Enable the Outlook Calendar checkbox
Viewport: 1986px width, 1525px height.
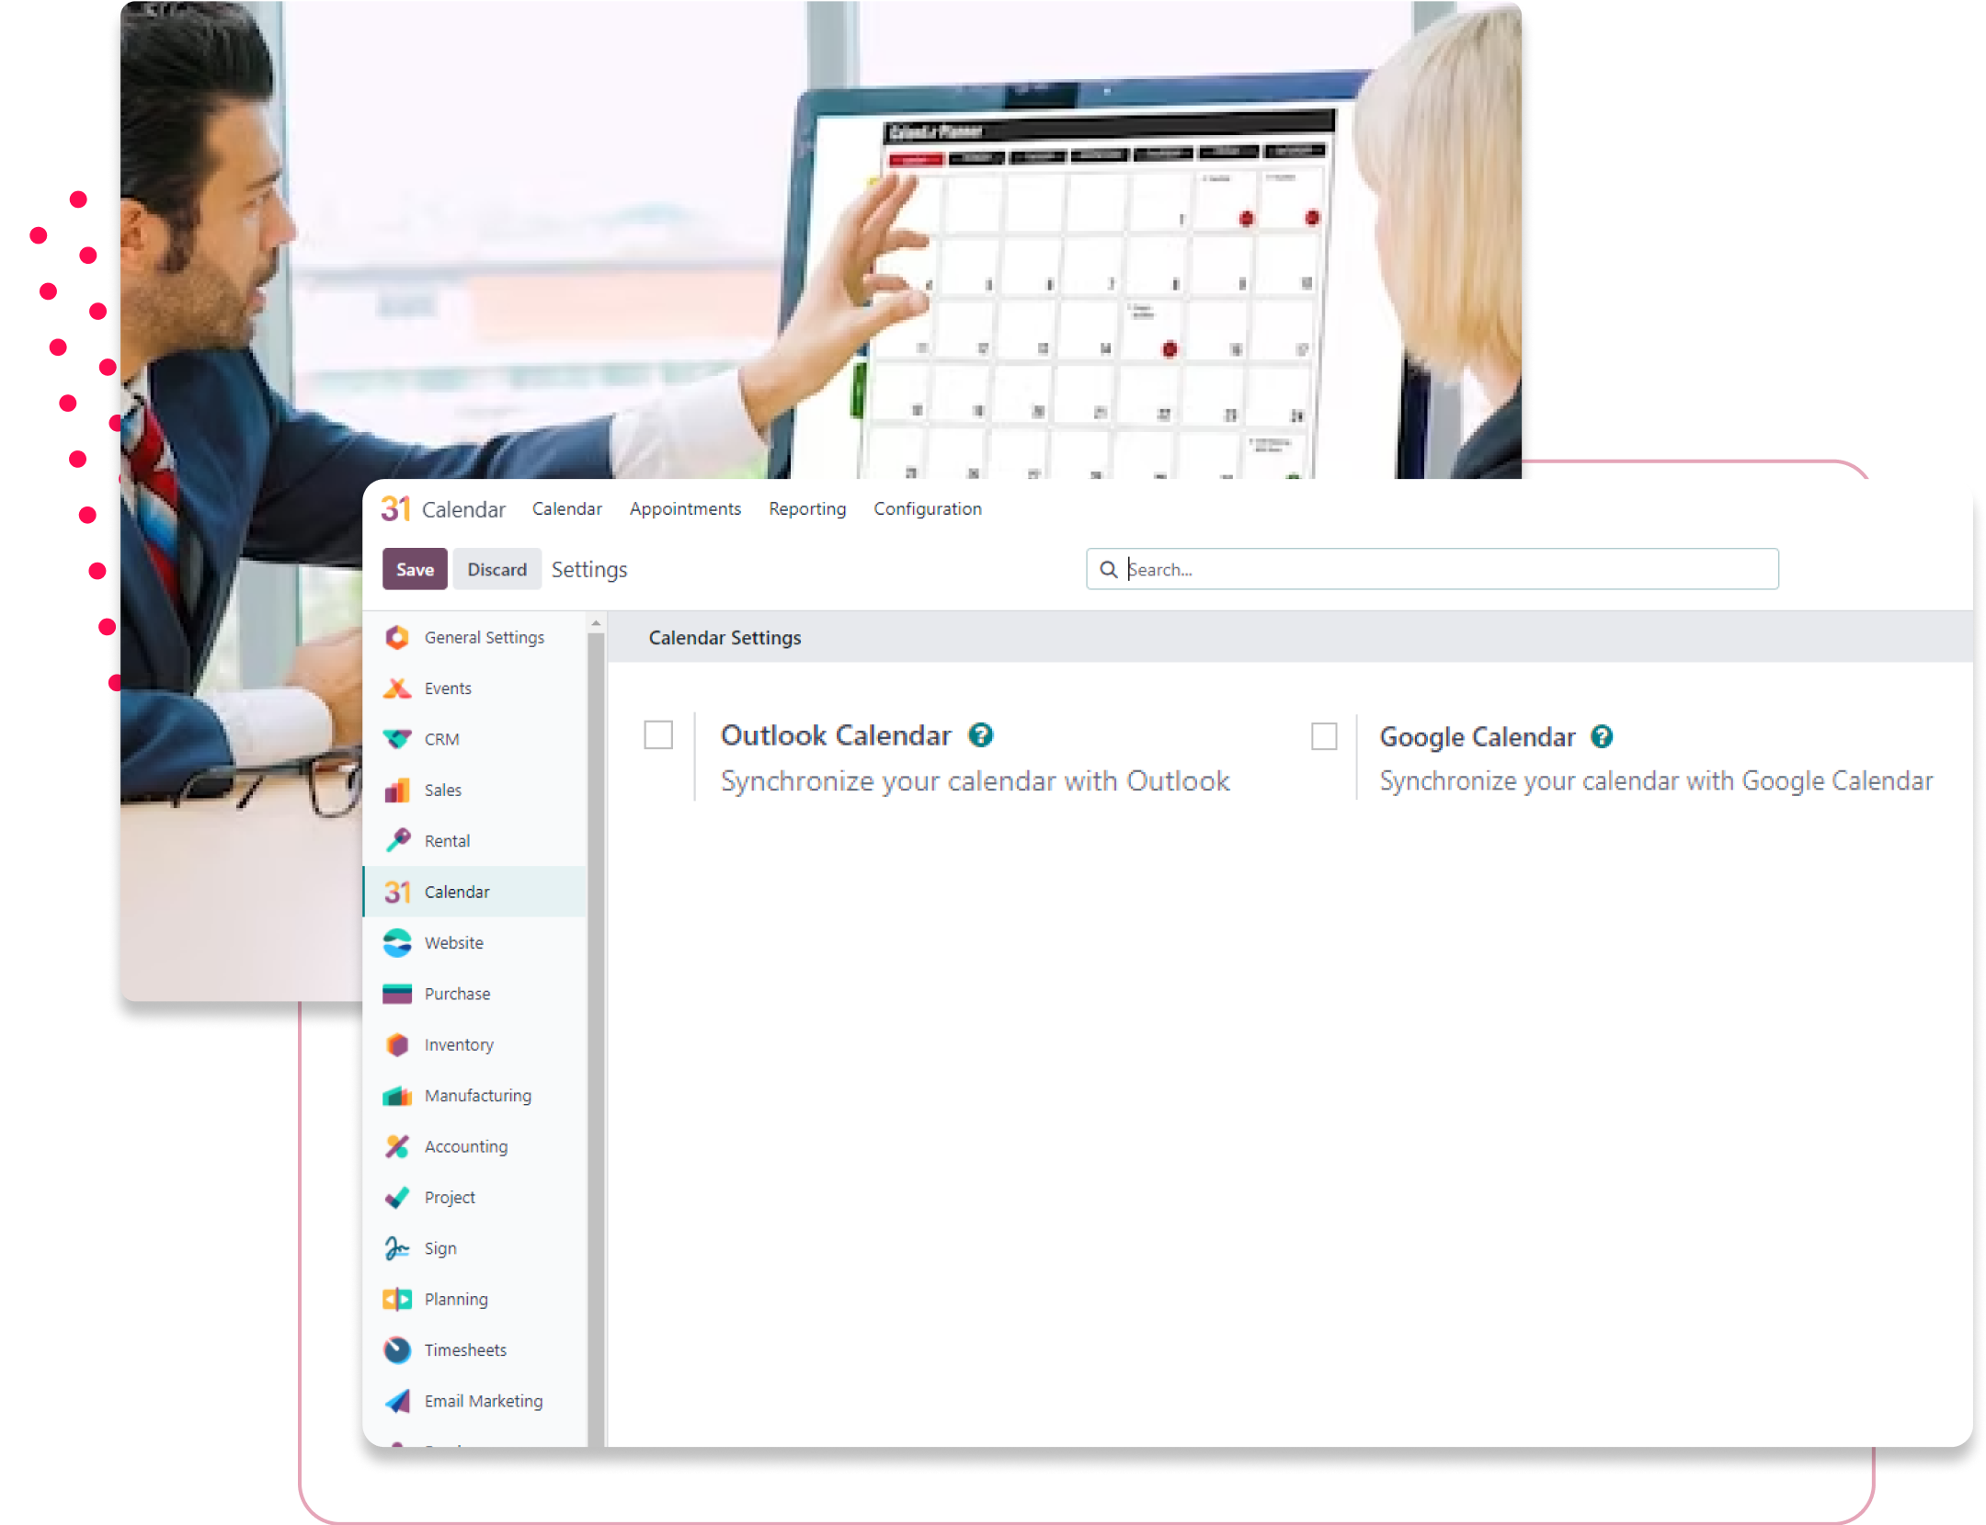coord(660,737)
